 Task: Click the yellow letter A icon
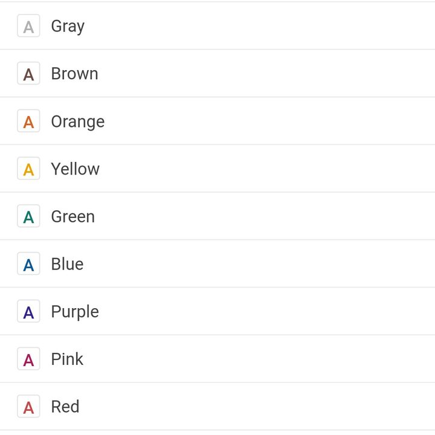(28, 169)
